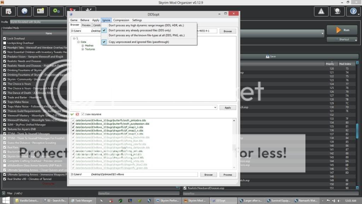Uncheck the Lock Overhaul mod

[5, 38]
